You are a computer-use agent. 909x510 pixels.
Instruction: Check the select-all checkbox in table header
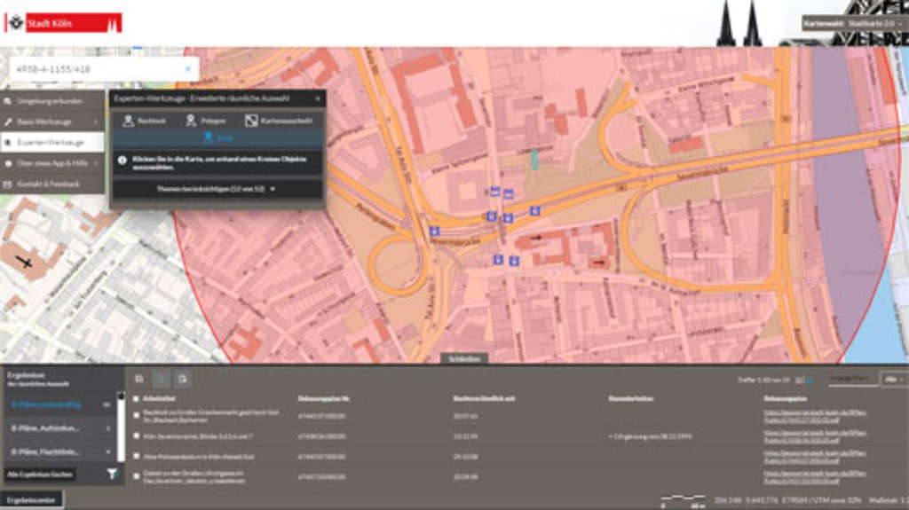click(x=136, y=399)
